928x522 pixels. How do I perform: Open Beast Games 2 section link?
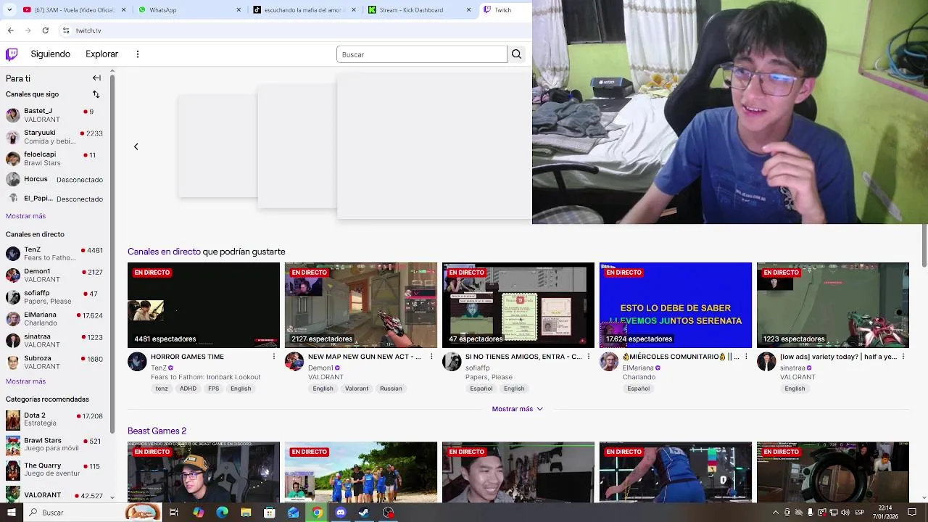[157, 431]
